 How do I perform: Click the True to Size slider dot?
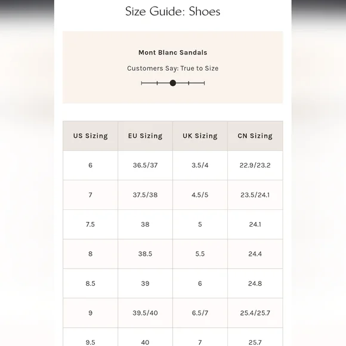173,83
